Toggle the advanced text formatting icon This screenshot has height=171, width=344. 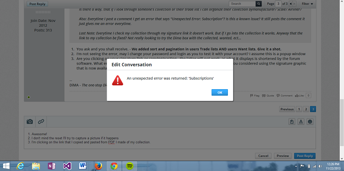pyautogui.click(x=301, y=121)
